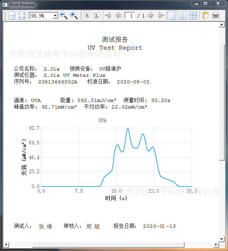Image resolution: width=228 pixels, height=251 pixels.
Task: Go to the first page arrow
Action: click(x=108, y=16)
